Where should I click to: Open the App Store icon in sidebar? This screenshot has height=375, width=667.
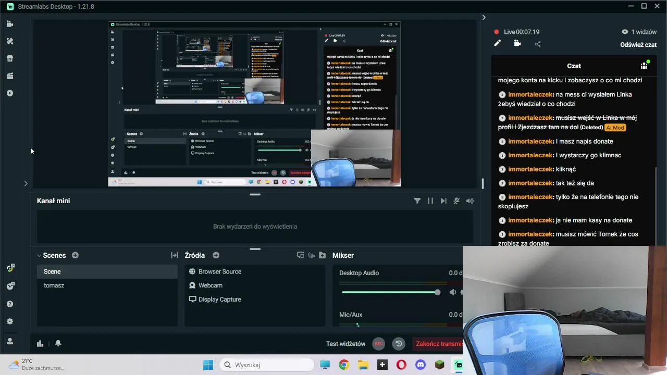[10, 58]
